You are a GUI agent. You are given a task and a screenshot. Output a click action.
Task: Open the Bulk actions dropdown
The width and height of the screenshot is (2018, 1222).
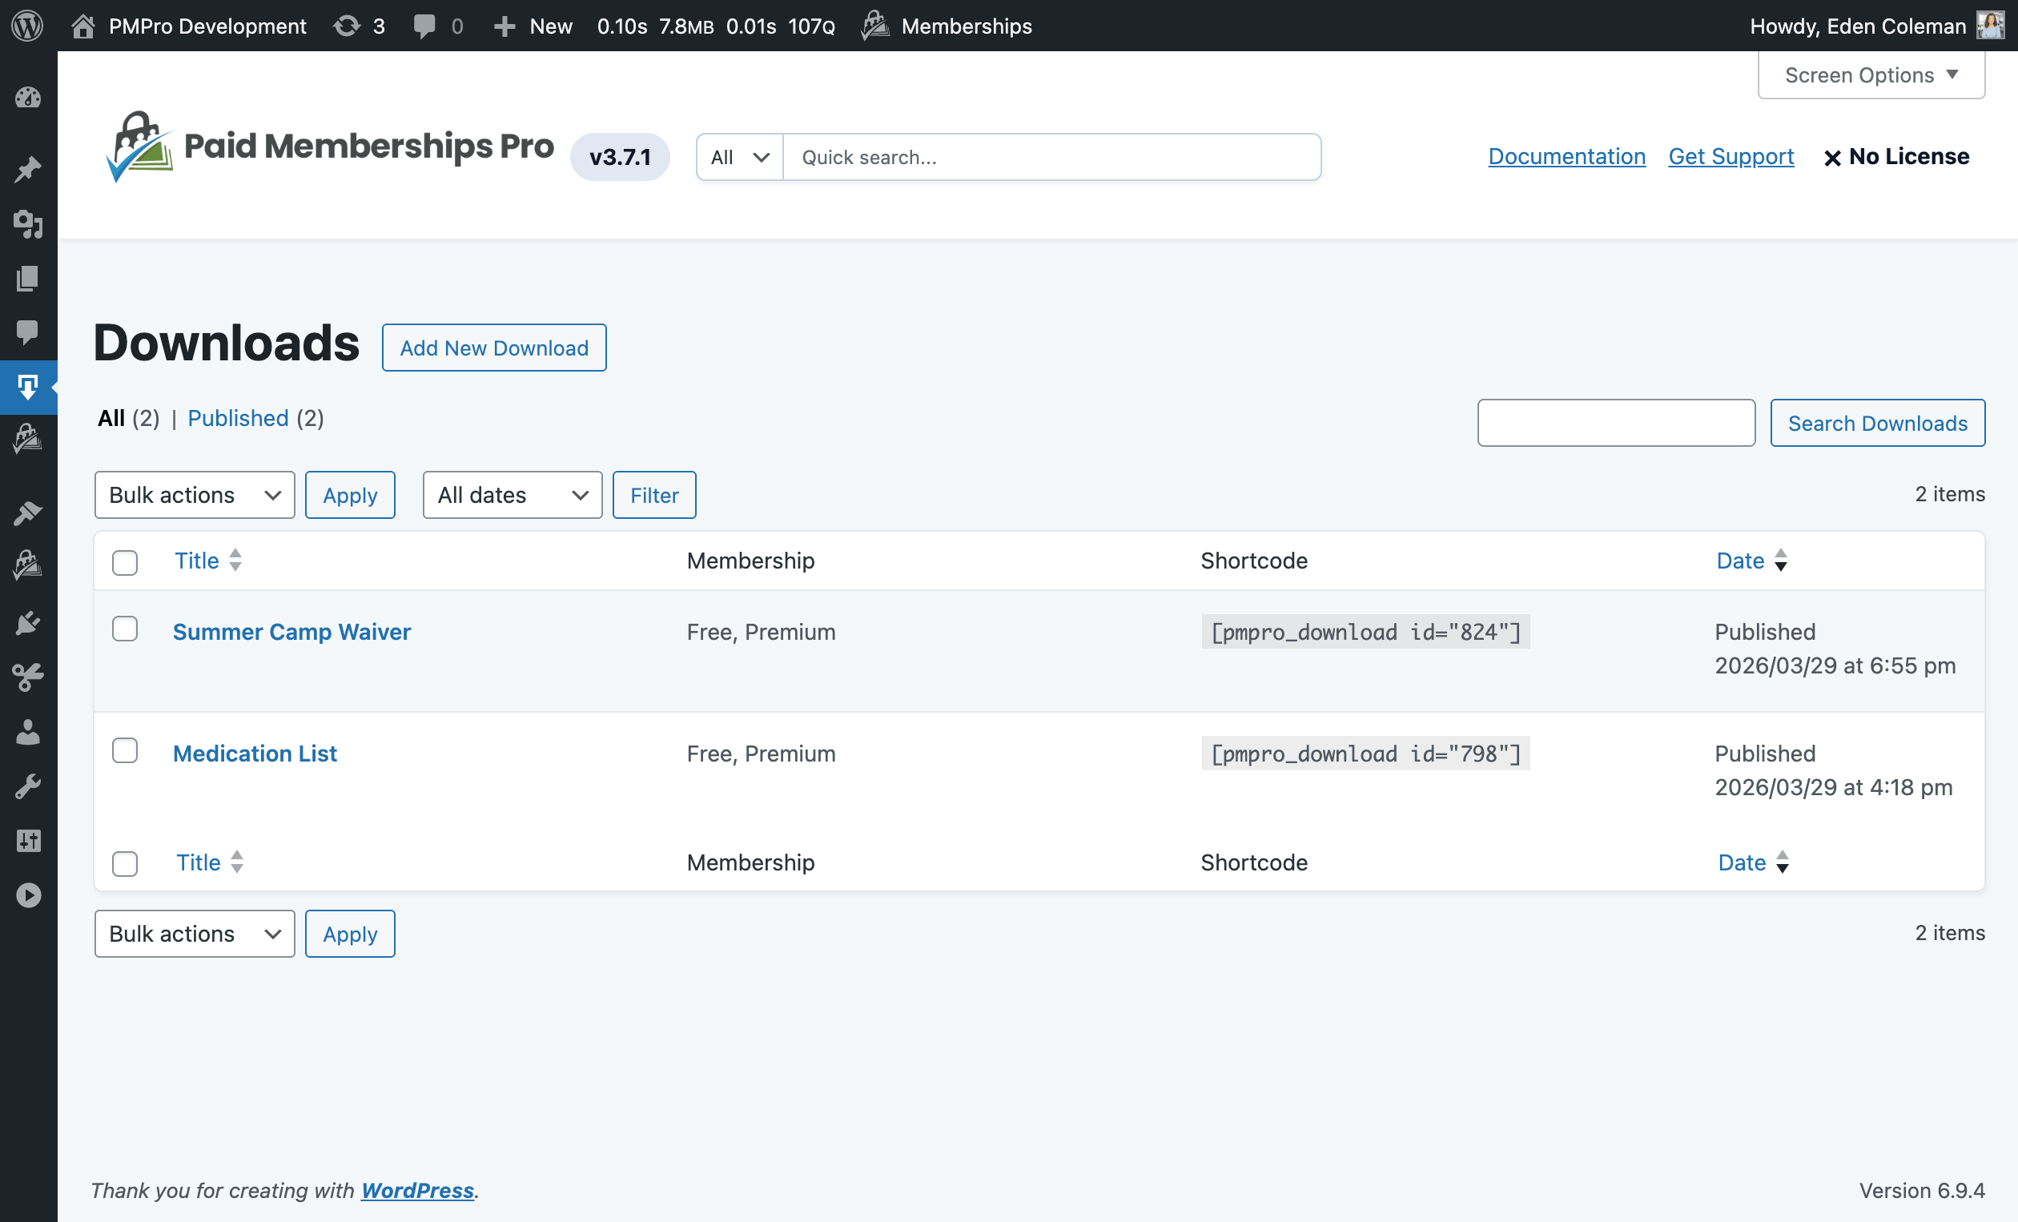click(194, 495)
